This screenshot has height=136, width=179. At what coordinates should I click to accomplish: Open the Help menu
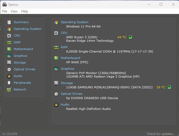coord(24,11)
